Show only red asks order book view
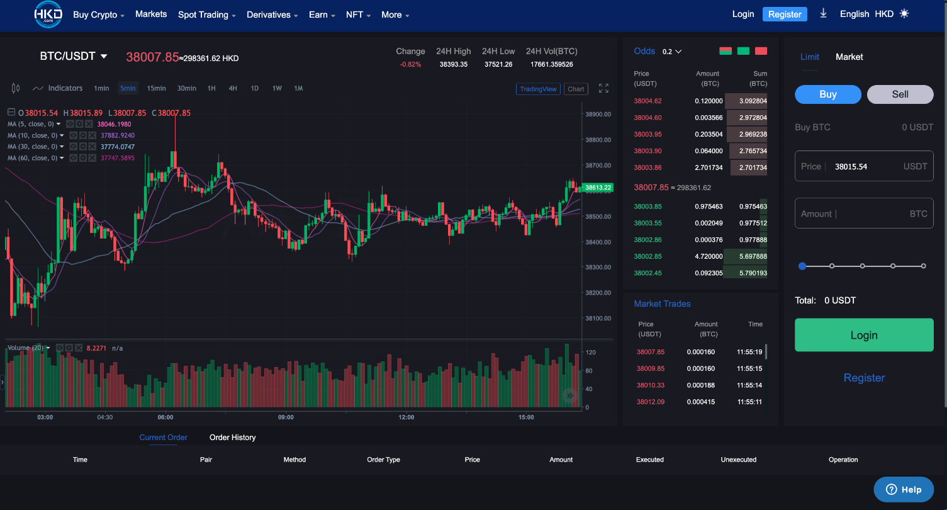 click(761, 51)
